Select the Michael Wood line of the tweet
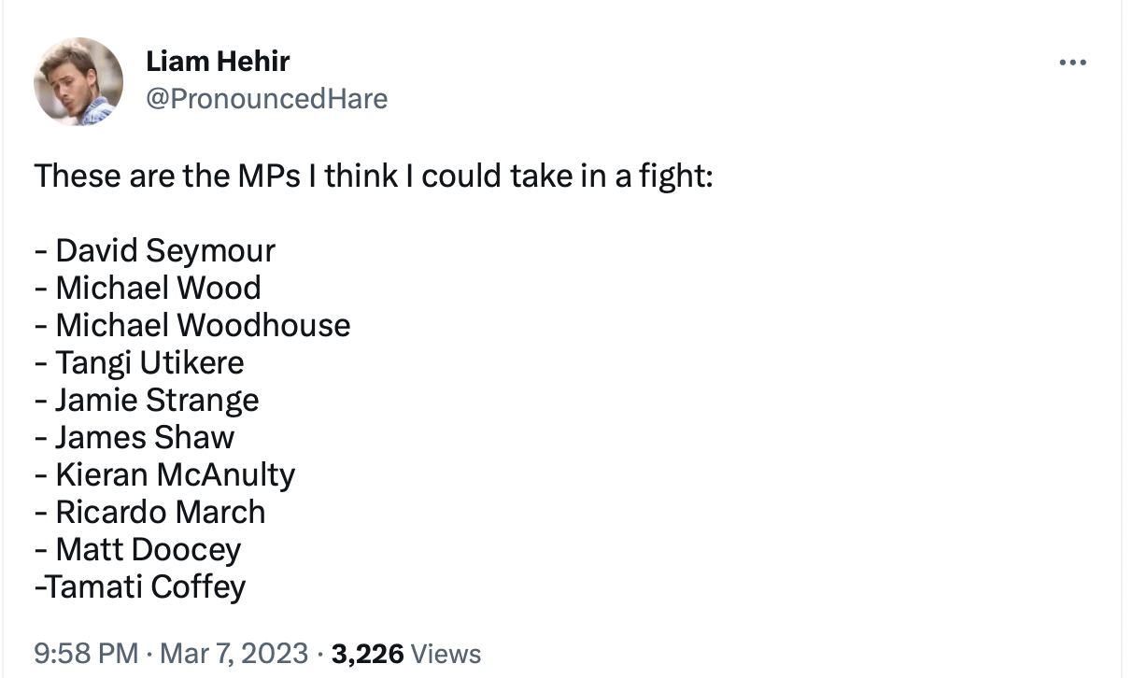Image resolution: width=1147 pixels, height=678 pixels. [x=158, y=288]
